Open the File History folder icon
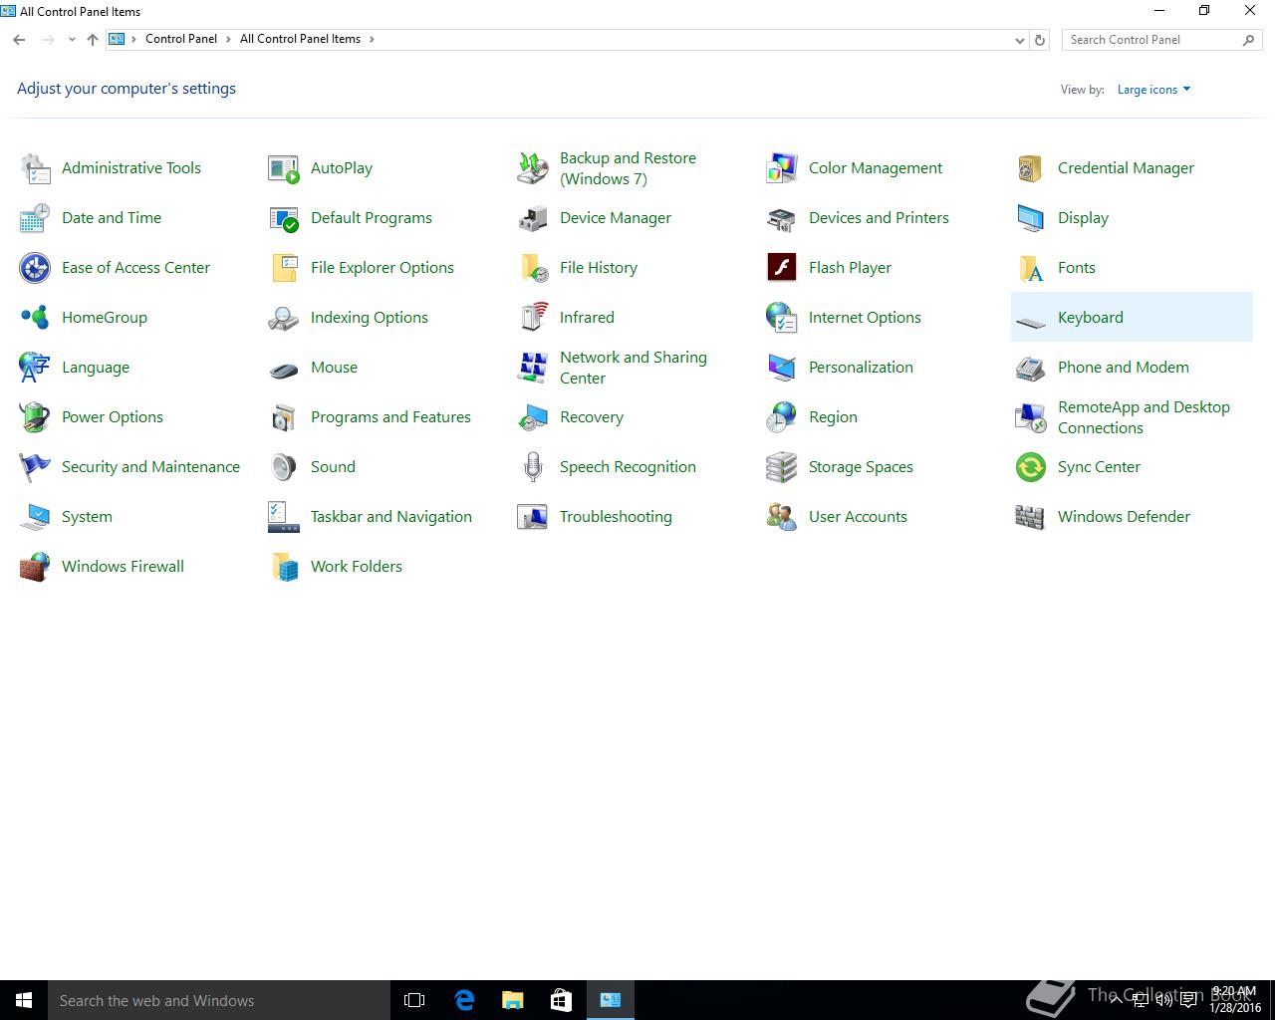Image resolution: width=1275 pixels, height=1020 pixels. click(x=533, y=268)
